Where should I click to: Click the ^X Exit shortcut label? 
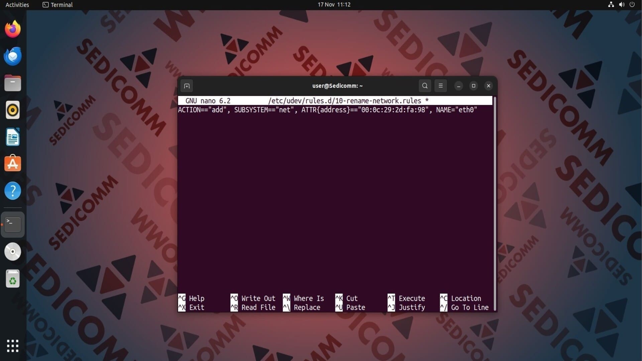[x=191, y=307]
